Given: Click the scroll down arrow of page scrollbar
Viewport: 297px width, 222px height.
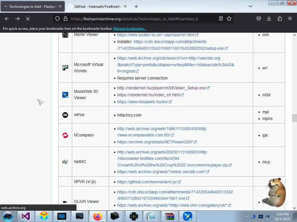Looking at the screenshot, I should point(294,208).
